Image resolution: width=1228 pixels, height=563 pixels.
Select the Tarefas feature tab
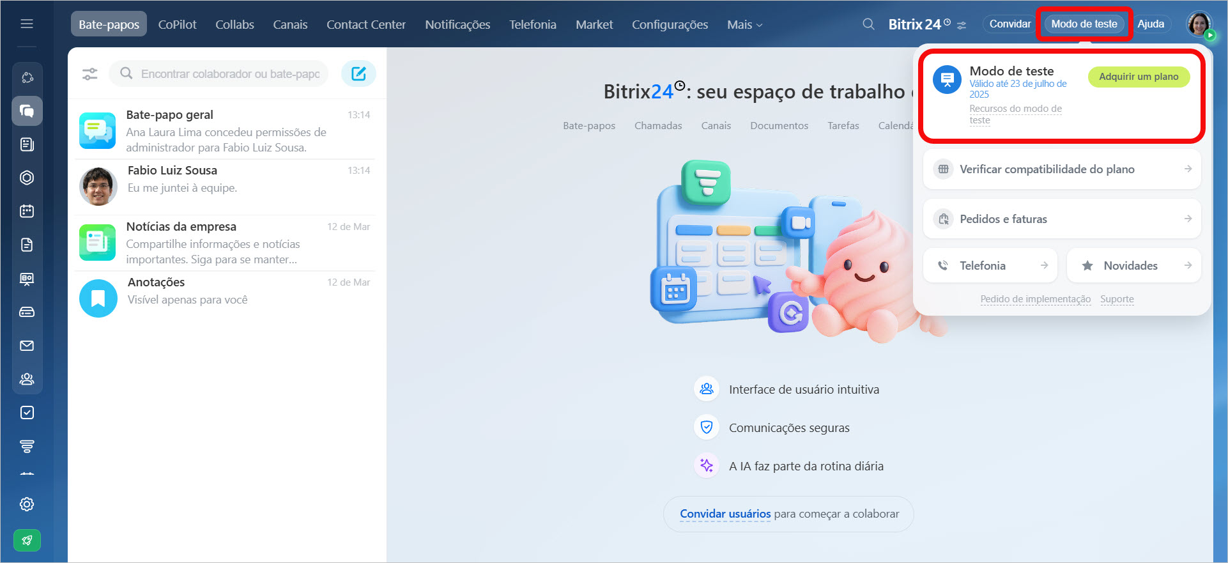[843, 126]
